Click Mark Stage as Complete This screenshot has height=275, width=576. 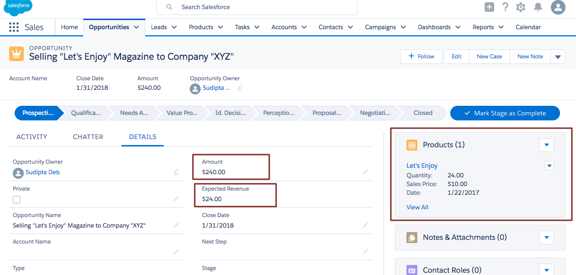[505, 113]
